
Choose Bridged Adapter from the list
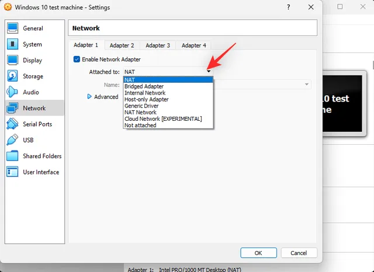coord(144,86)
